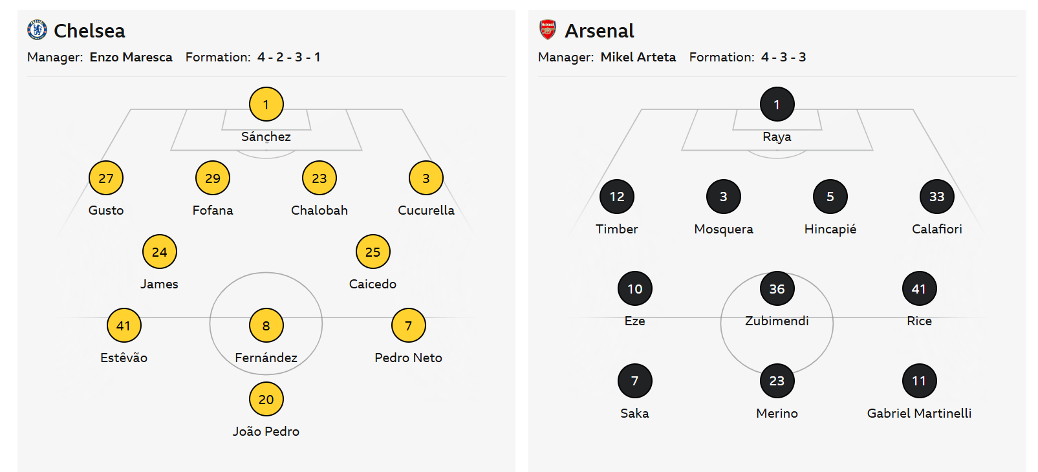Viewport: 1038px width, 472px height.
Task: Click João Pedro's number 20 badge
Action: click(x=266, y=399)
